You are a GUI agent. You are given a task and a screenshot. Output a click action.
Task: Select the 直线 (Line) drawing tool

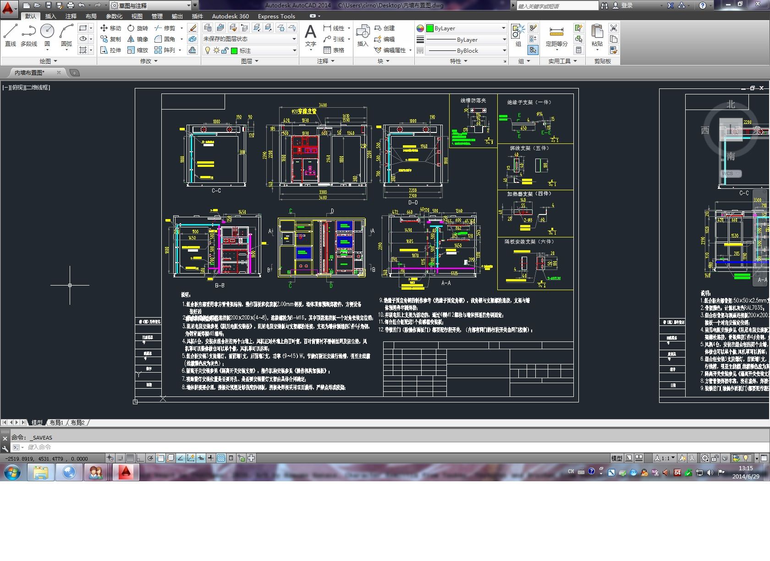tap(10, 35)
